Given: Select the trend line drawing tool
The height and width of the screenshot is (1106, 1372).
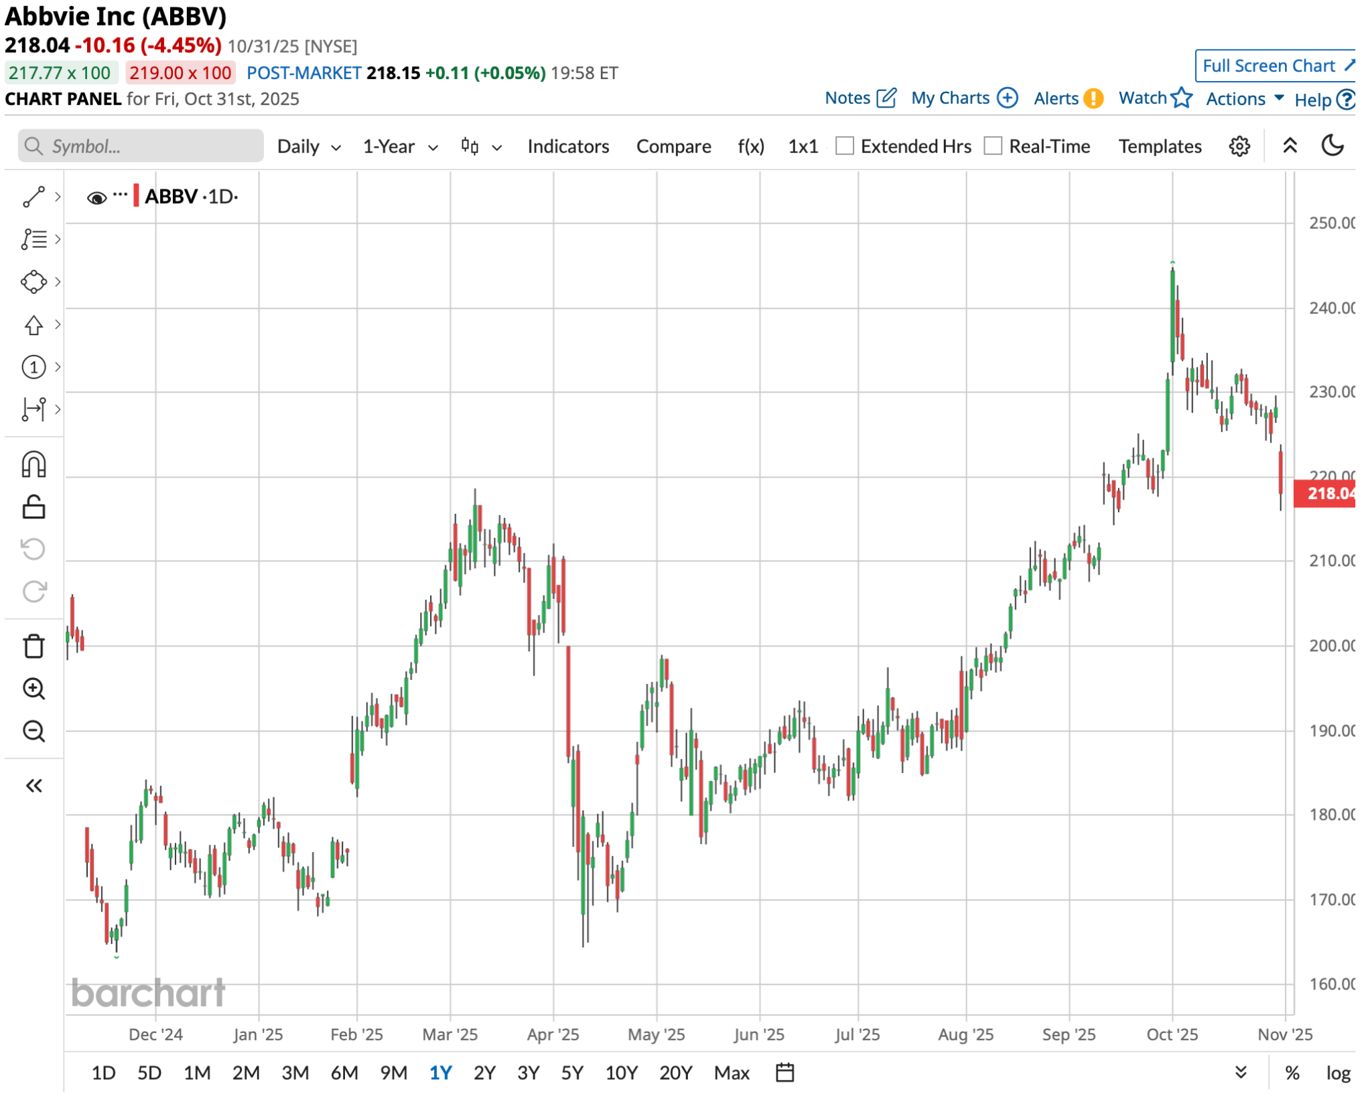Looking at the screenshot, I should (x=33, y=197).
